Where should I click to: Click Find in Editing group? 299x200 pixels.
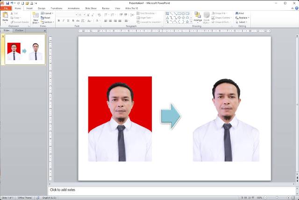240,14
